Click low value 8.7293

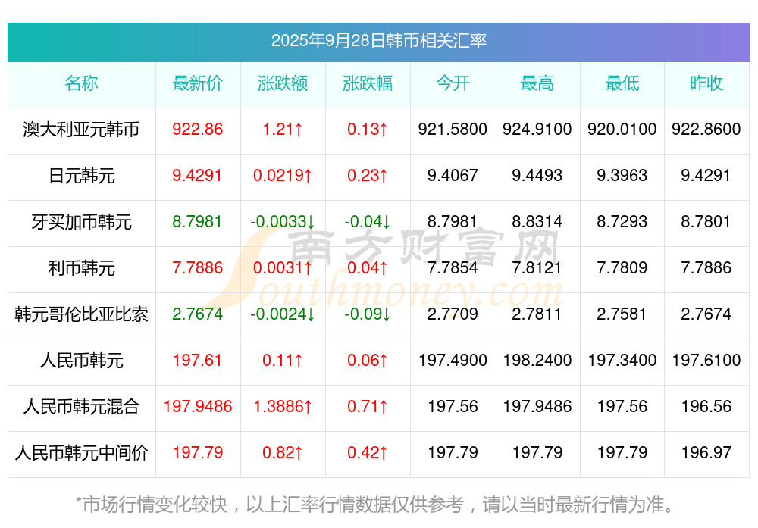[x=622, y=222]
